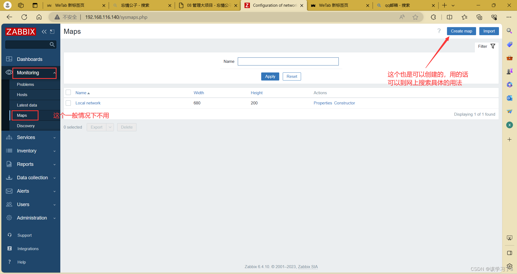The image size is (517, 274).
Task: Open the Maps help question mark icon
Action: pyautogui.click(x=439, y=31)
